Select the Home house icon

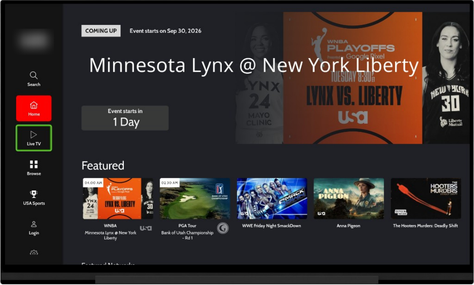click(33, 105)
